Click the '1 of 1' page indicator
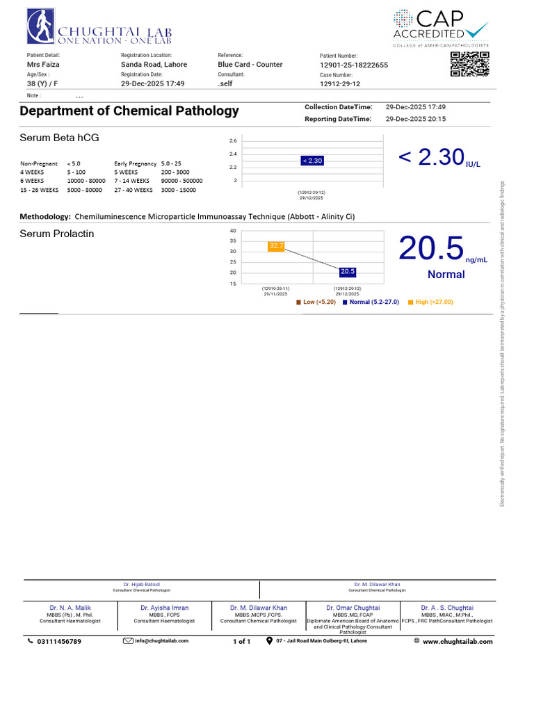The height and width of the screenshot is (712, 534). [x=241, y=642]
